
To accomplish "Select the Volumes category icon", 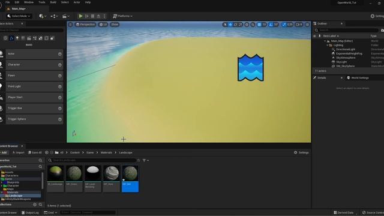I will pos(47,38).
